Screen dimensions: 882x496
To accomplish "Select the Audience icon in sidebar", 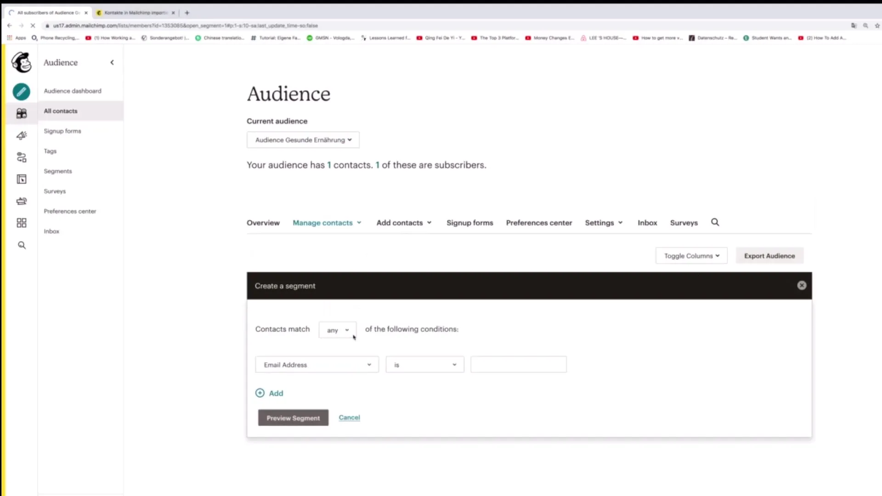I will pos(22,113).
